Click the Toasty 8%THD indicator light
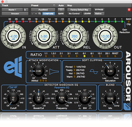Viewport: 132px width, 127px height. [74, 70]
